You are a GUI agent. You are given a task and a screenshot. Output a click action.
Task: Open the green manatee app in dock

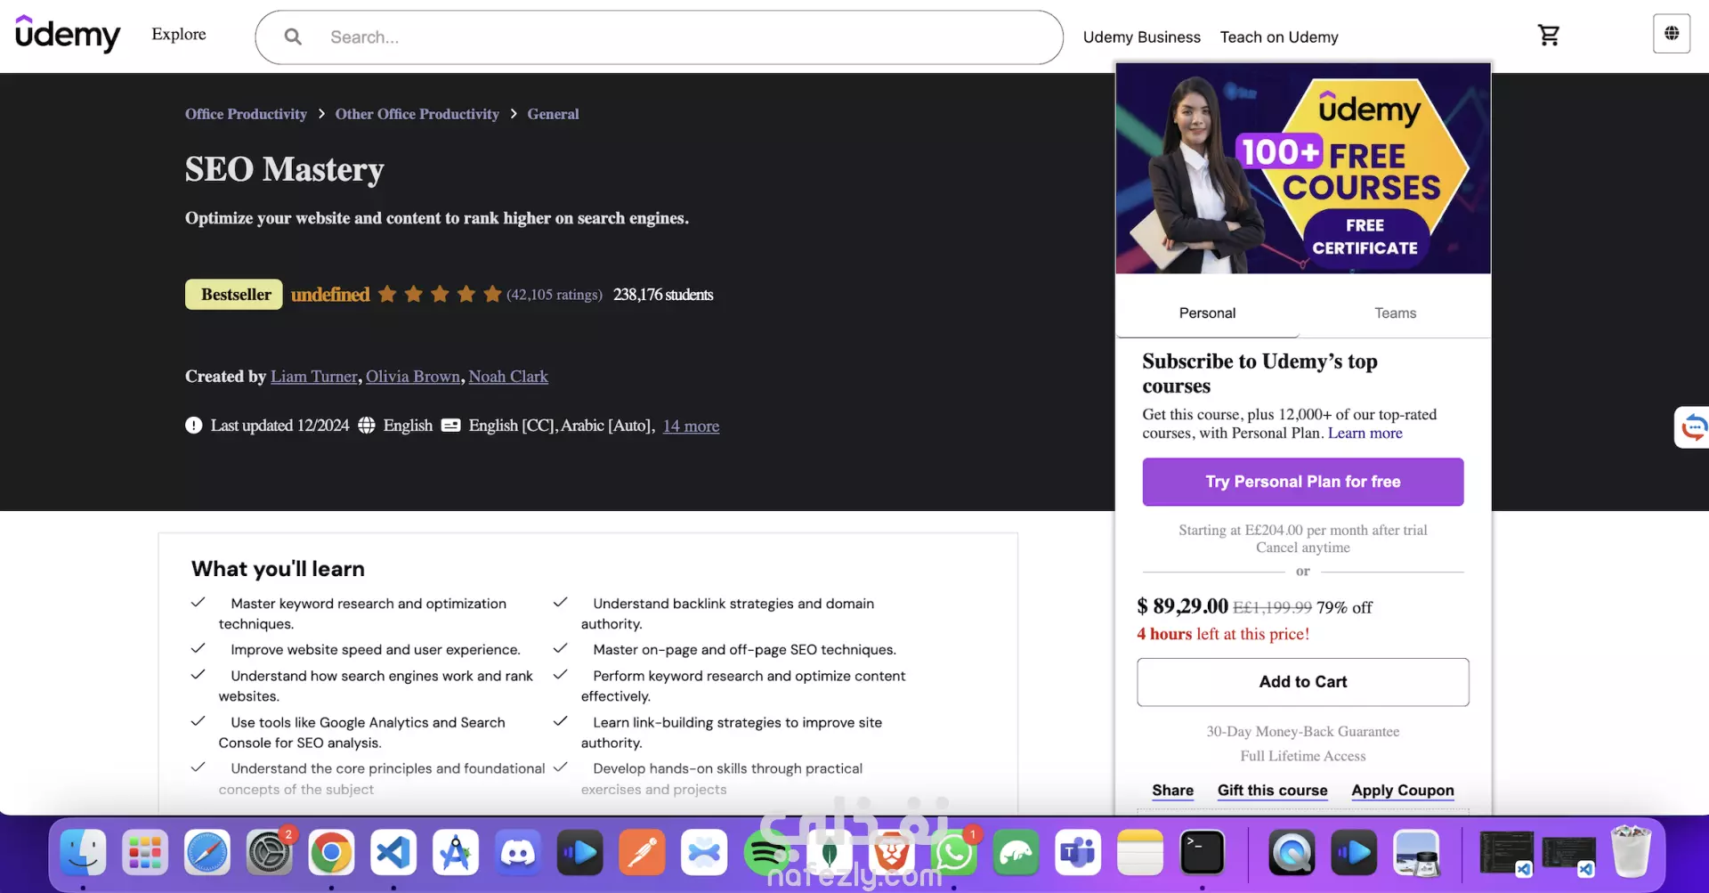[x=1016, y=853]
